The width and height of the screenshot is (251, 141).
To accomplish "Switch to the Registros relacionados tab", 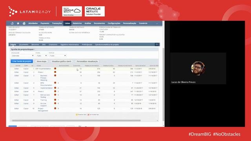I will pos(70,45).
